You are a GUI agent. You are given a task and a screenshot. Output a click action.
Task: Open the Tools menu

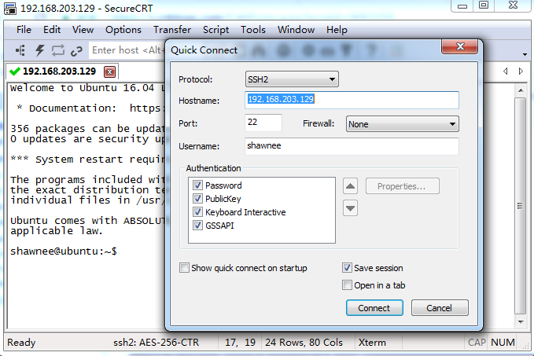click(x=253, y=30)
